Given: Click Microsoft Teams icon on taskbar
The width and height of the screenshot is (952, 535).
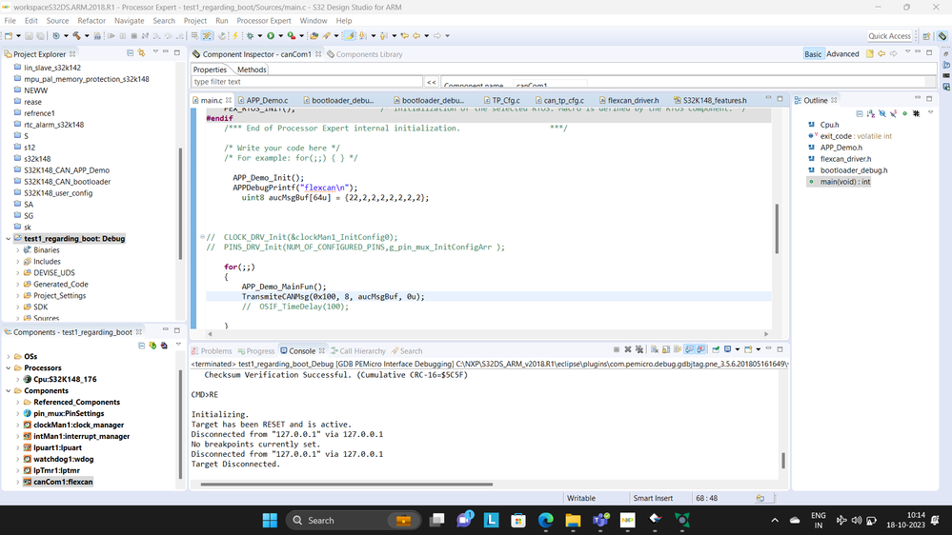Looking at the screenshot, I should 600,520.
